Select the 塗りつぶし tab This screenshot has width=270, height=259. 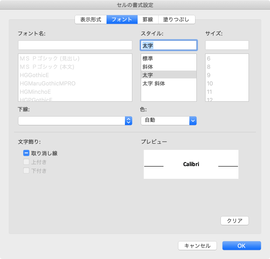177,20
